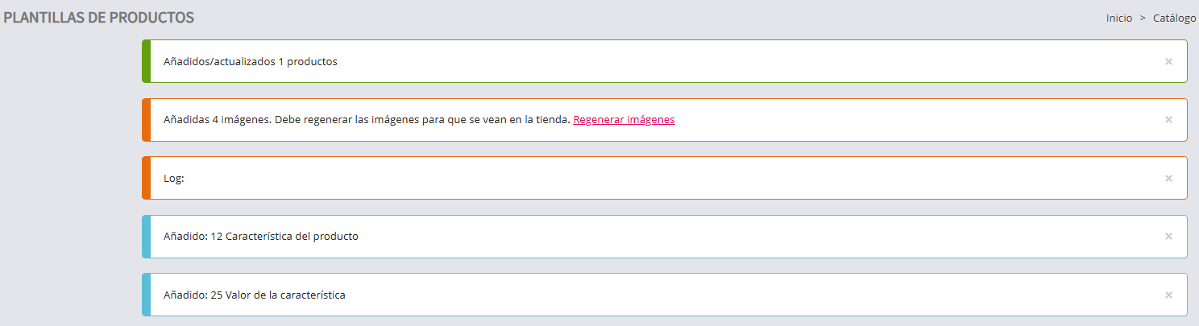Click the 'Regenerar imágenes' link
1199x326 pixels.
tap(624, 120)
